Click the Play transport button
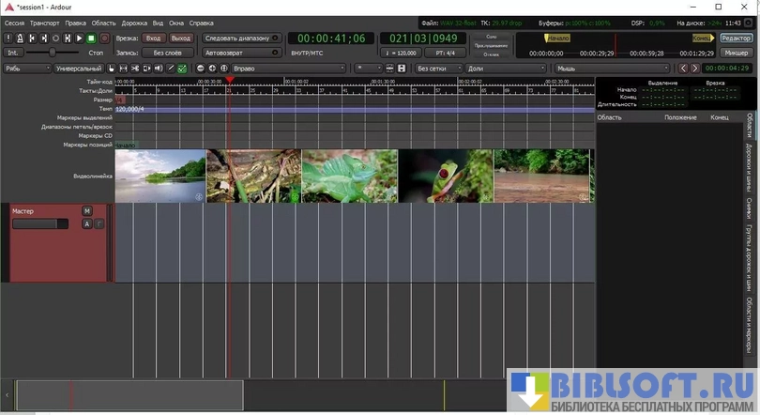The height and width of the screenshot is (415, 760). [79, 38]
